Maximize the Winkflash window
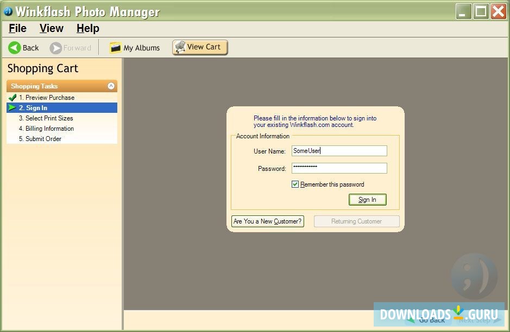This screenshot has width=510, height=332. coord(481,11)
